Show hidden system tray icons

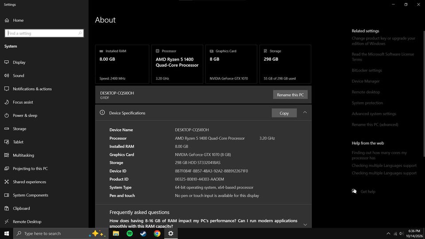388,234
